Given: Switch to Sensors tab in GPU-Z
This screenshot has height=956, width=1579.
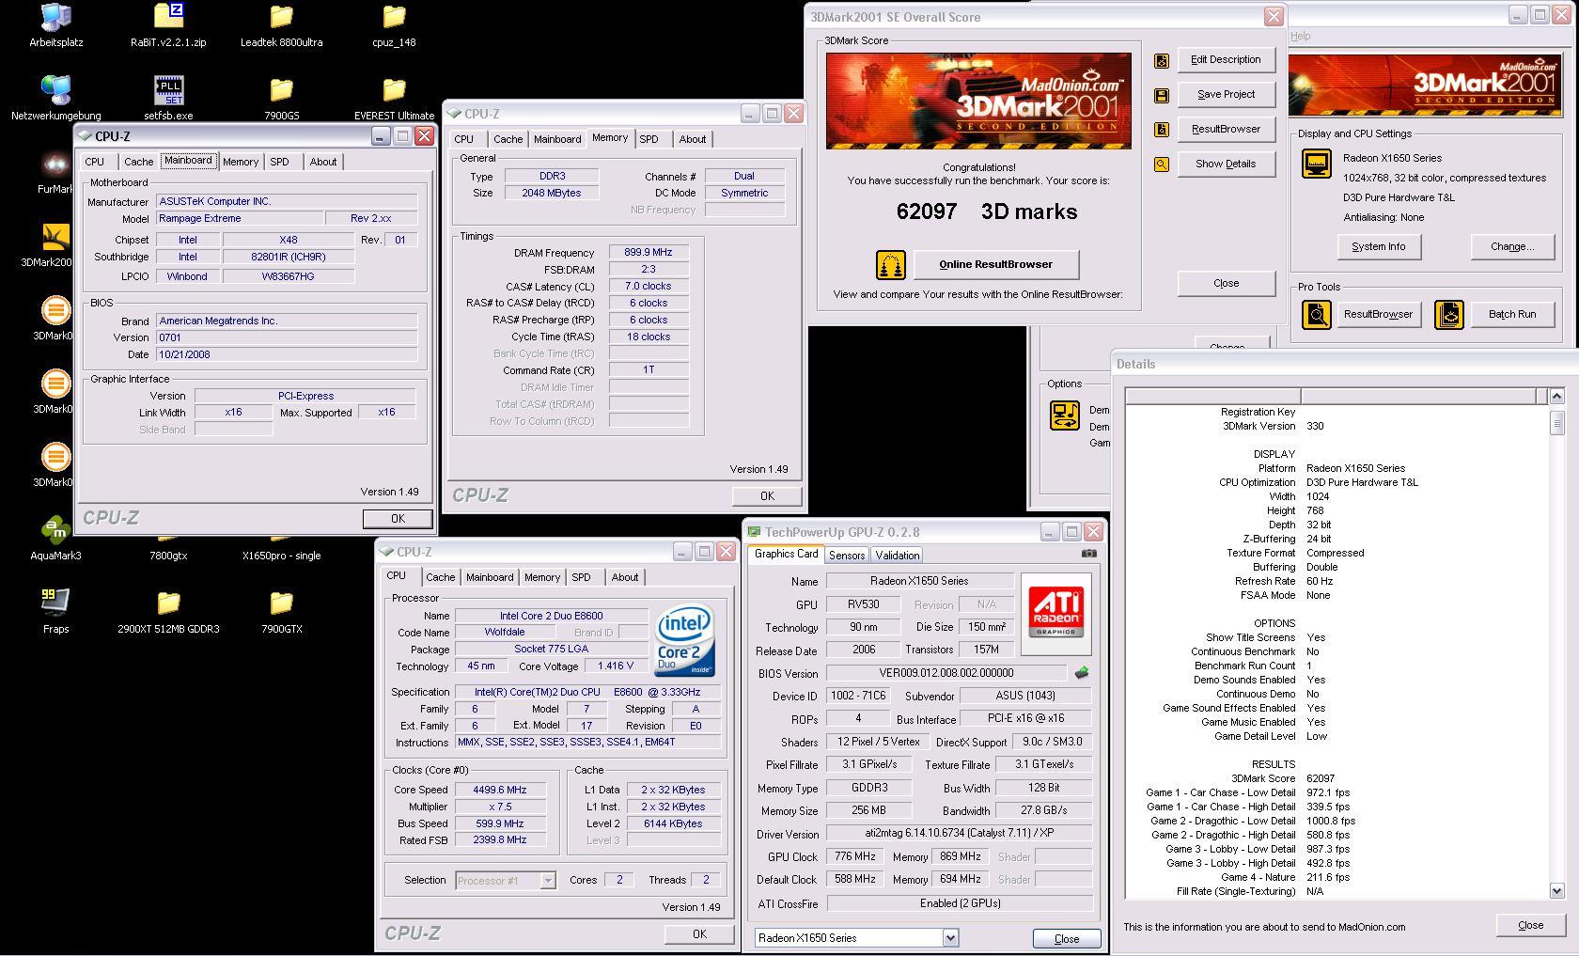Looking at the screenshot, I should [846, 556].
